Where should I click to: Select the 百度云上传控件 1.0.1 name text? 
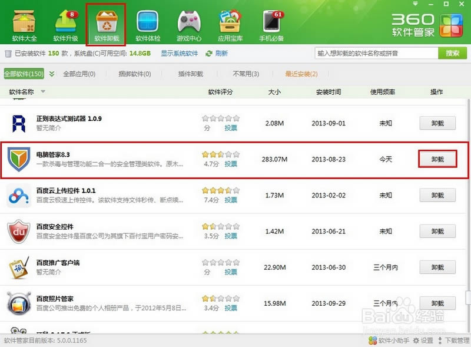[x=66, y=191]
